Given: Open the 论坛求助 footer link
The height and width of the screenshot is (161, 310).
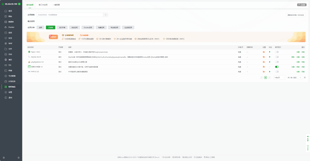Looking at the screenshot, I should click(166, 157).
